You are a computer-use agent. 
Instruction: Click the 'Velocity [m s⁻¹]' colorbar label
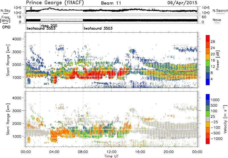click(x=225, y=119)
